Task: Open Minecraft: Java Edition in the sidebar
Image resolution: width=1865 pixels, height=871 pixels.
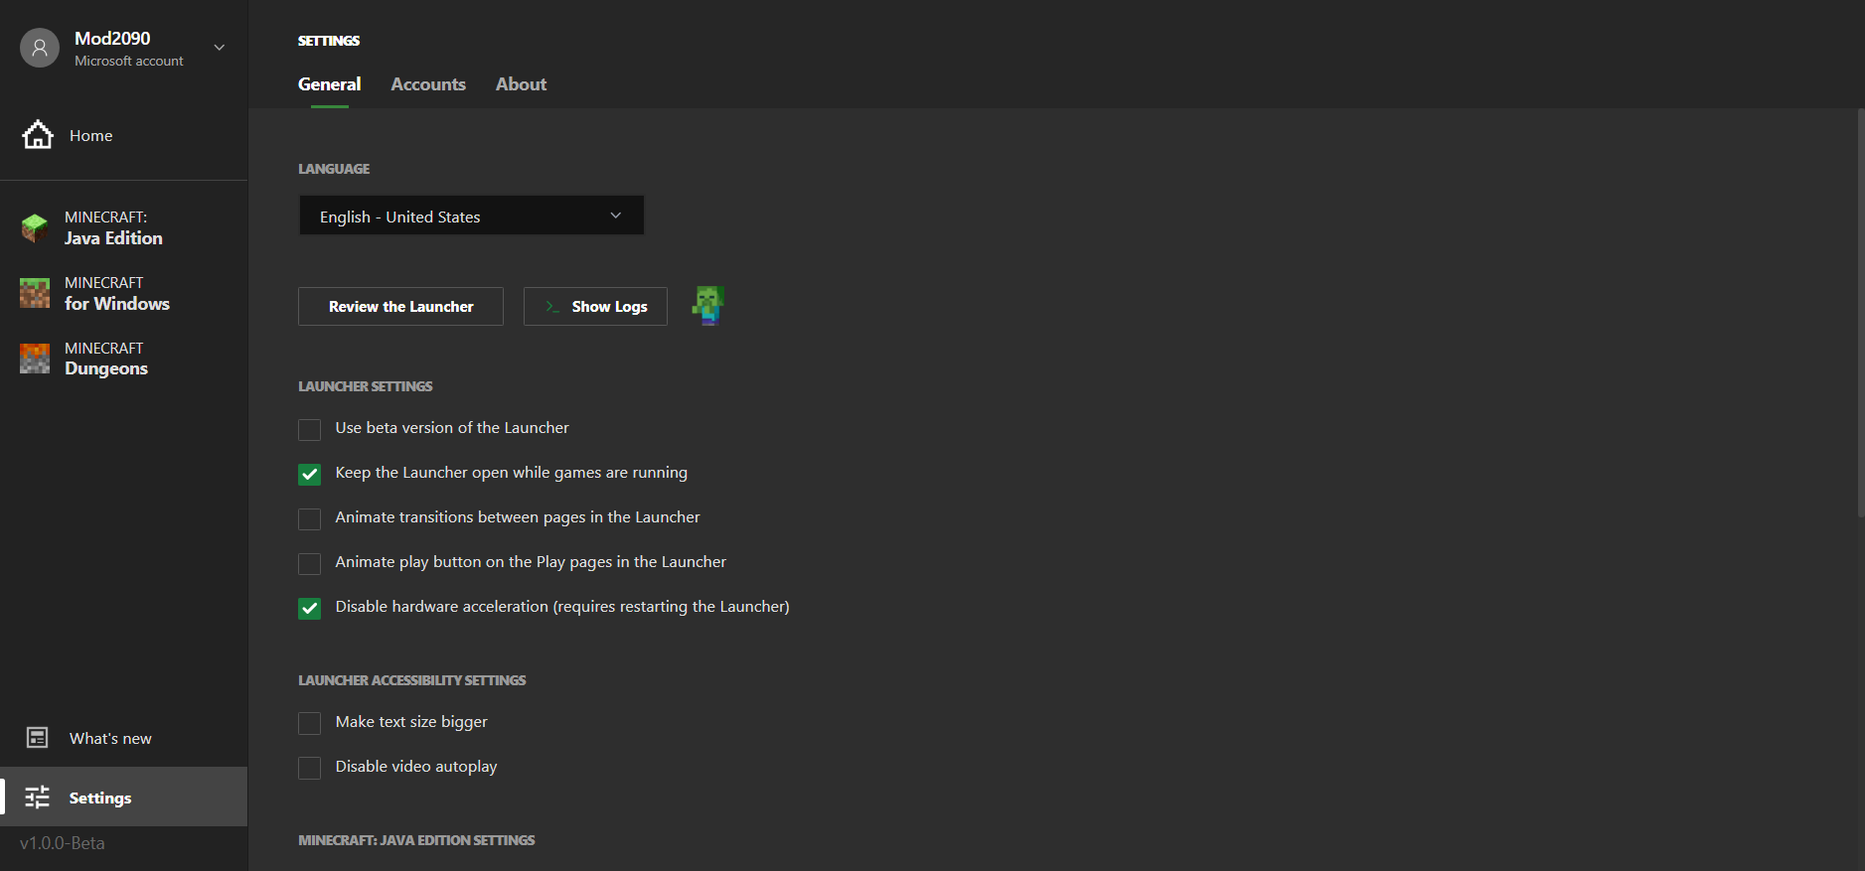Action: tap(124, 228)
